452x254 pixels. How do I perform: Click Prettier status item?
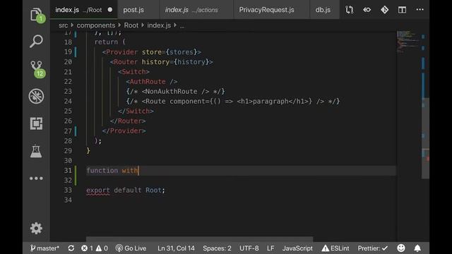[x=373, y=248]
